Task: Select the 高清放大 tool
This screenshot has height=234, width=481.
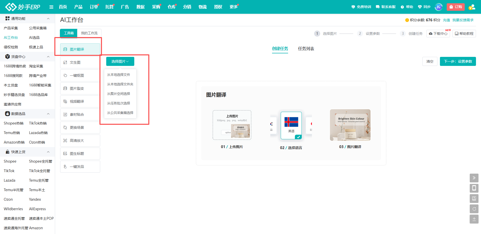Action: tap(80, 141)
